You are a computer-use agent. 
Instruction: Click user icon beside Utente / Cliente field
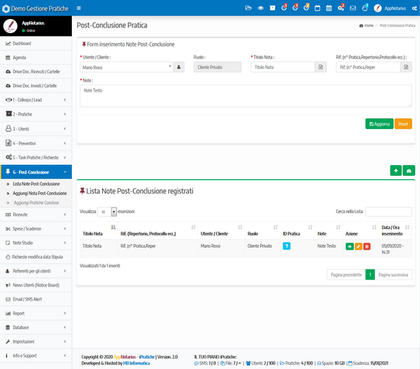[179, 67]
